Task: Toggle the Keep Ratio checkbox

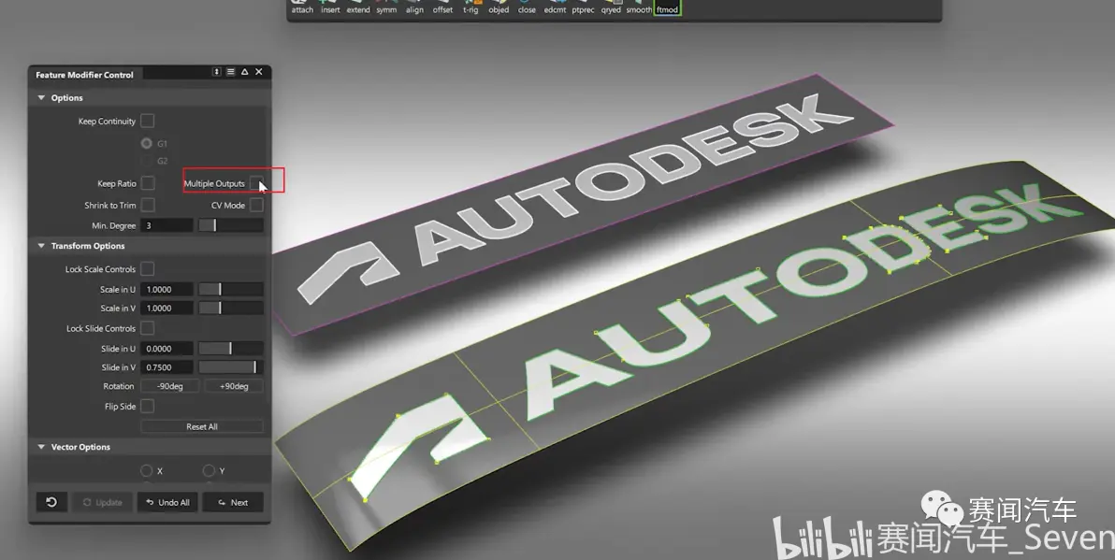Action: [147, 183]
